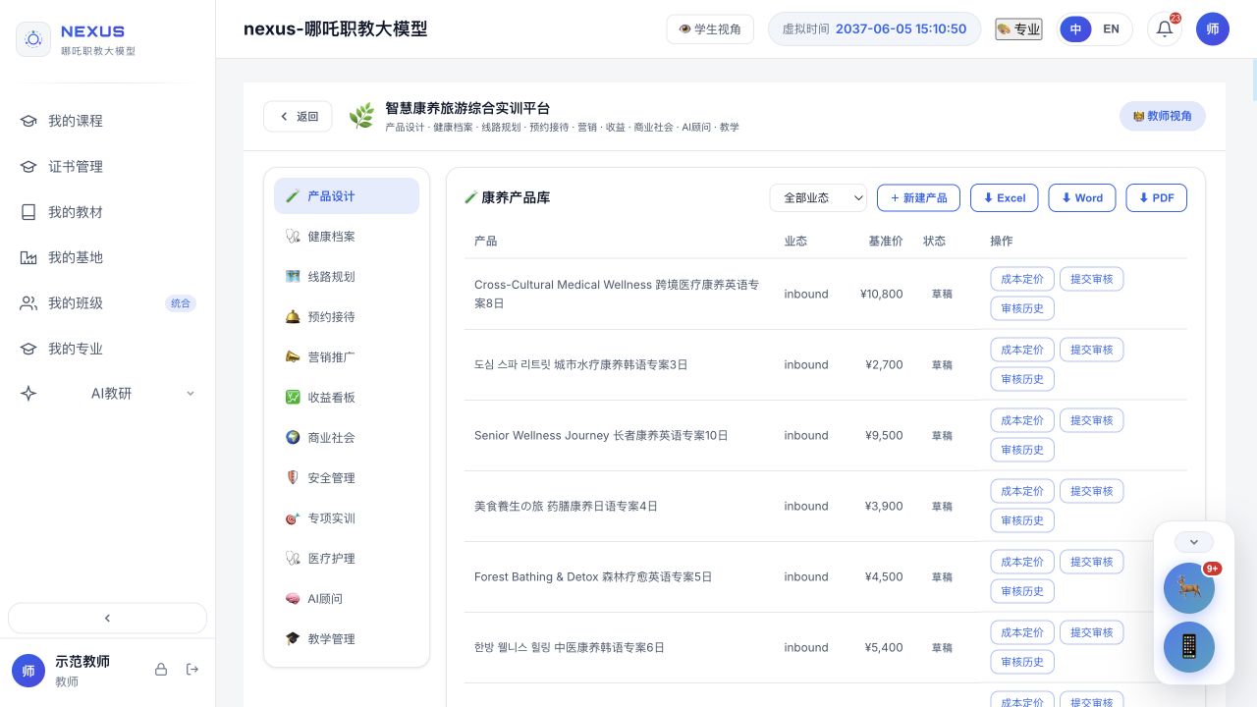Click 成本定价 for Cross-Cultural Medical Wellness
Viewport: 1257px width, 707px height.
[1022, 279]
